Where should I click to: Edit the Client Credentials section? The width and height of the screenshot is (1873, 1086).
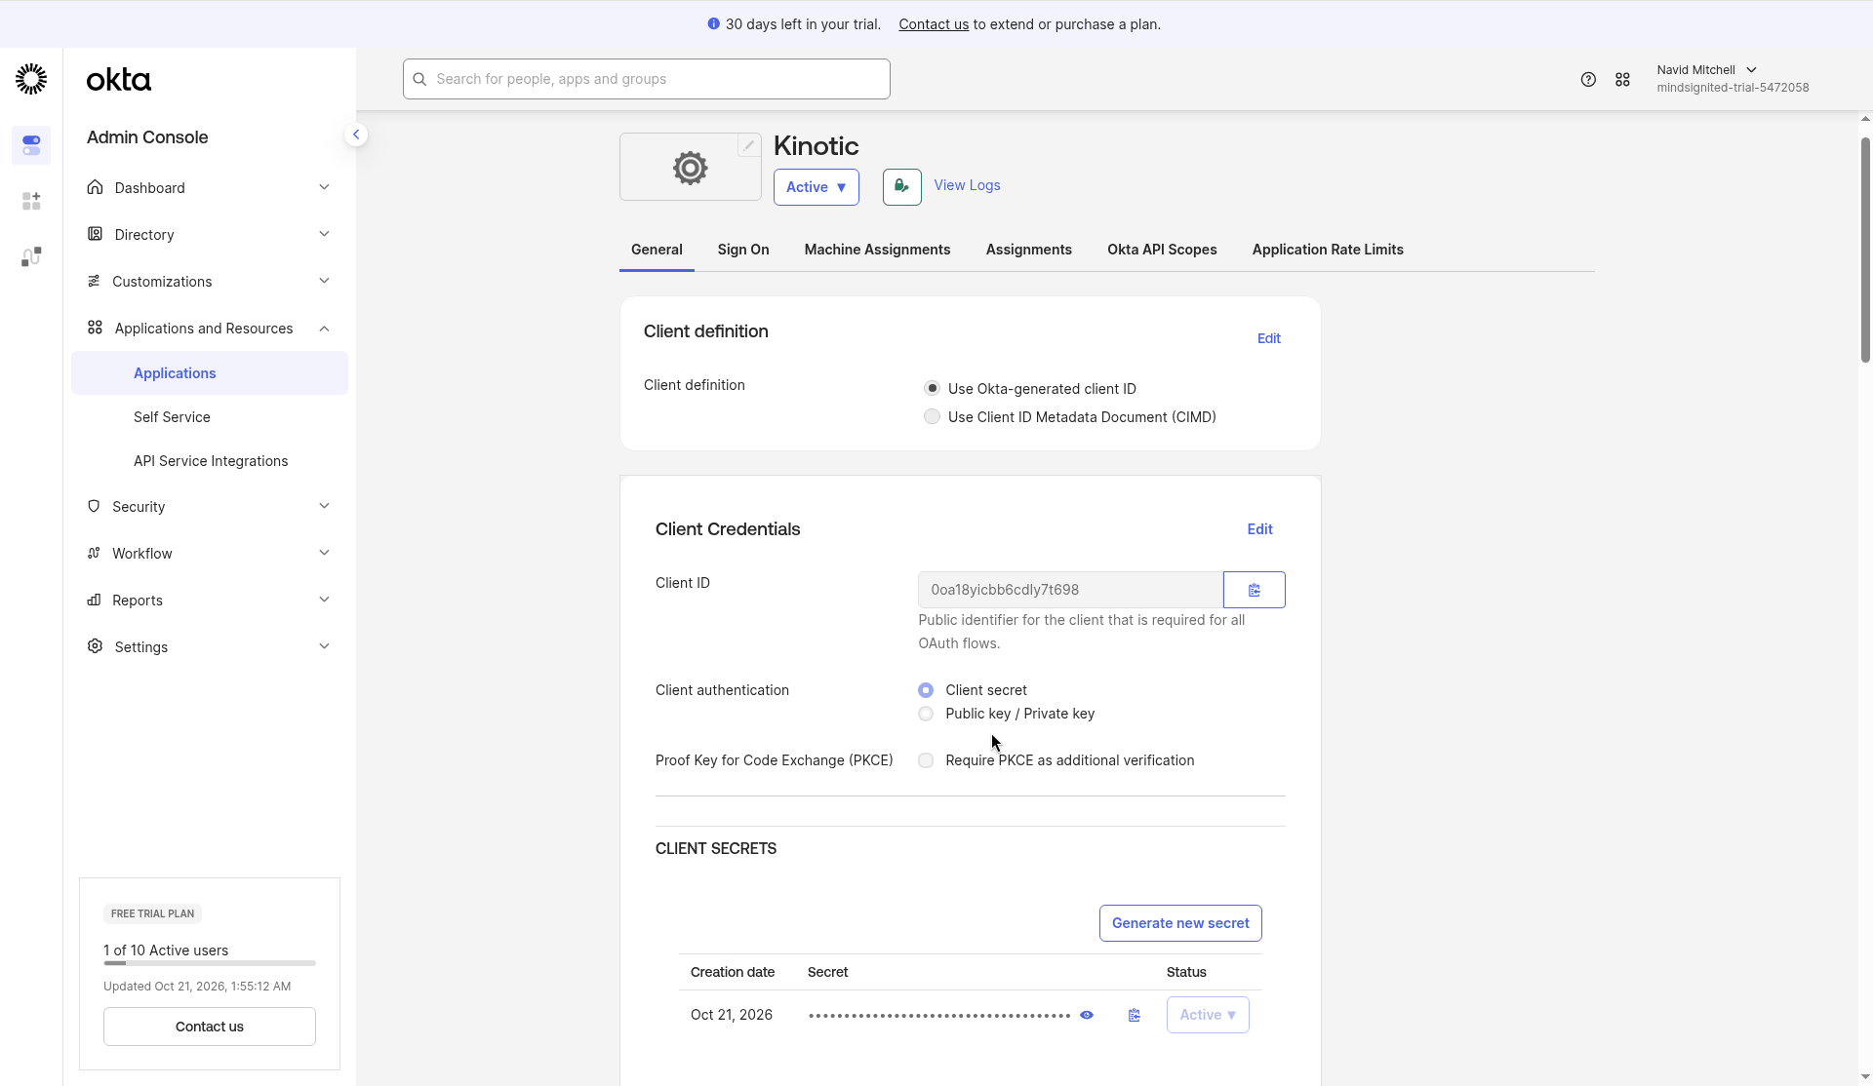click(1259, 529)
